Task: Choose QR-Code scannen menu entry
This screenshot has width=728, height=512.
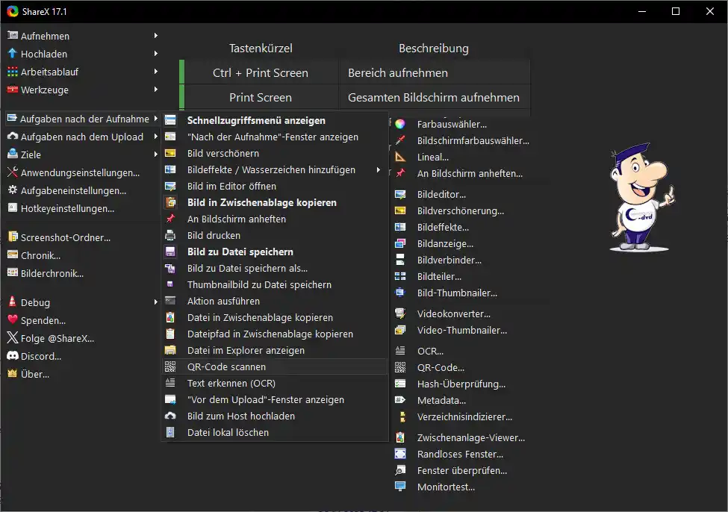Action: click(275, 366)
